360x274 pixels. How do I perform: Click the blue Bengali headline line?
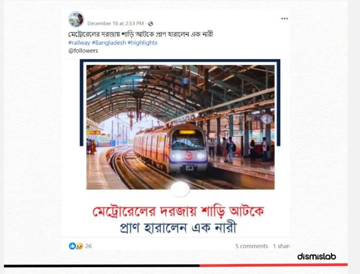(x=178, y=227)
